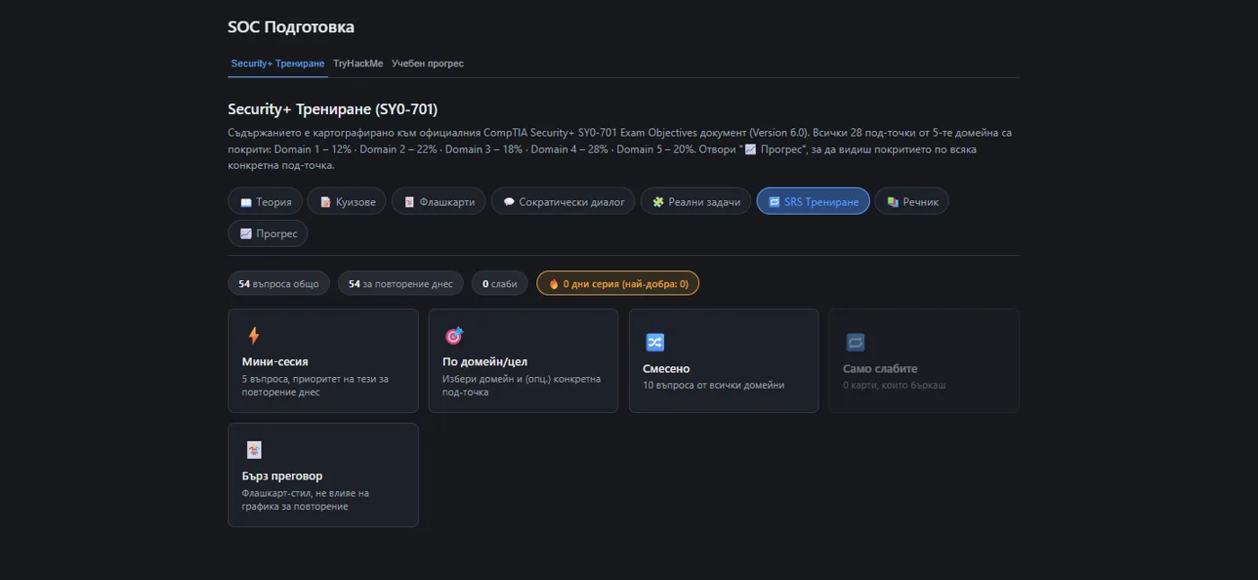Image resolution: width=1258 pixels, height=580 pixels.
Task: Open the Прогрес section pill
Action: click(x=268, y=233)
